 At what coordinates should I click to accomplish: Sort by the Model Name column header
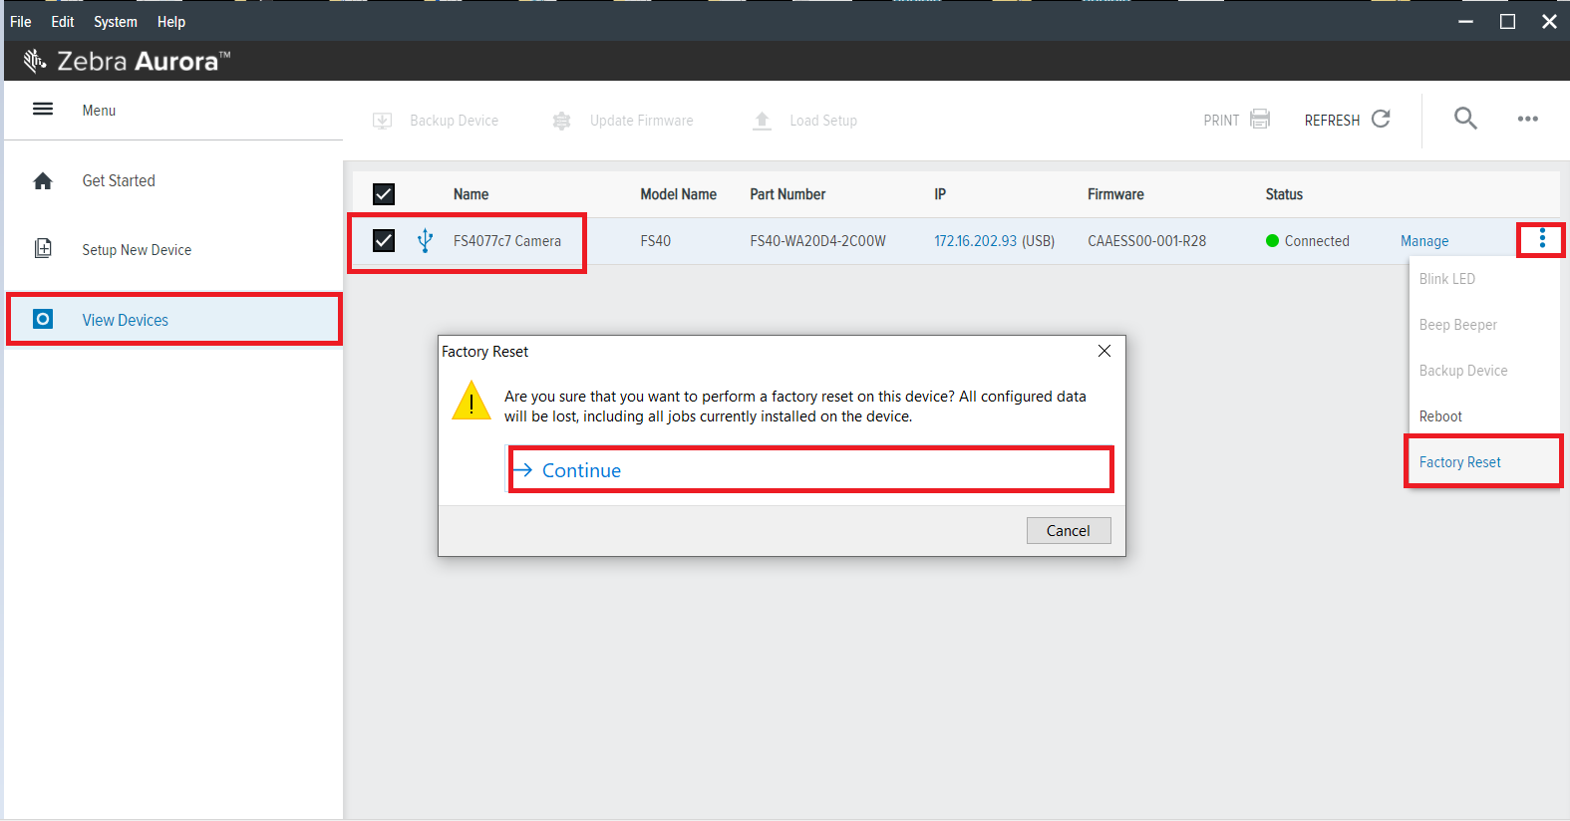pos(678,194)
